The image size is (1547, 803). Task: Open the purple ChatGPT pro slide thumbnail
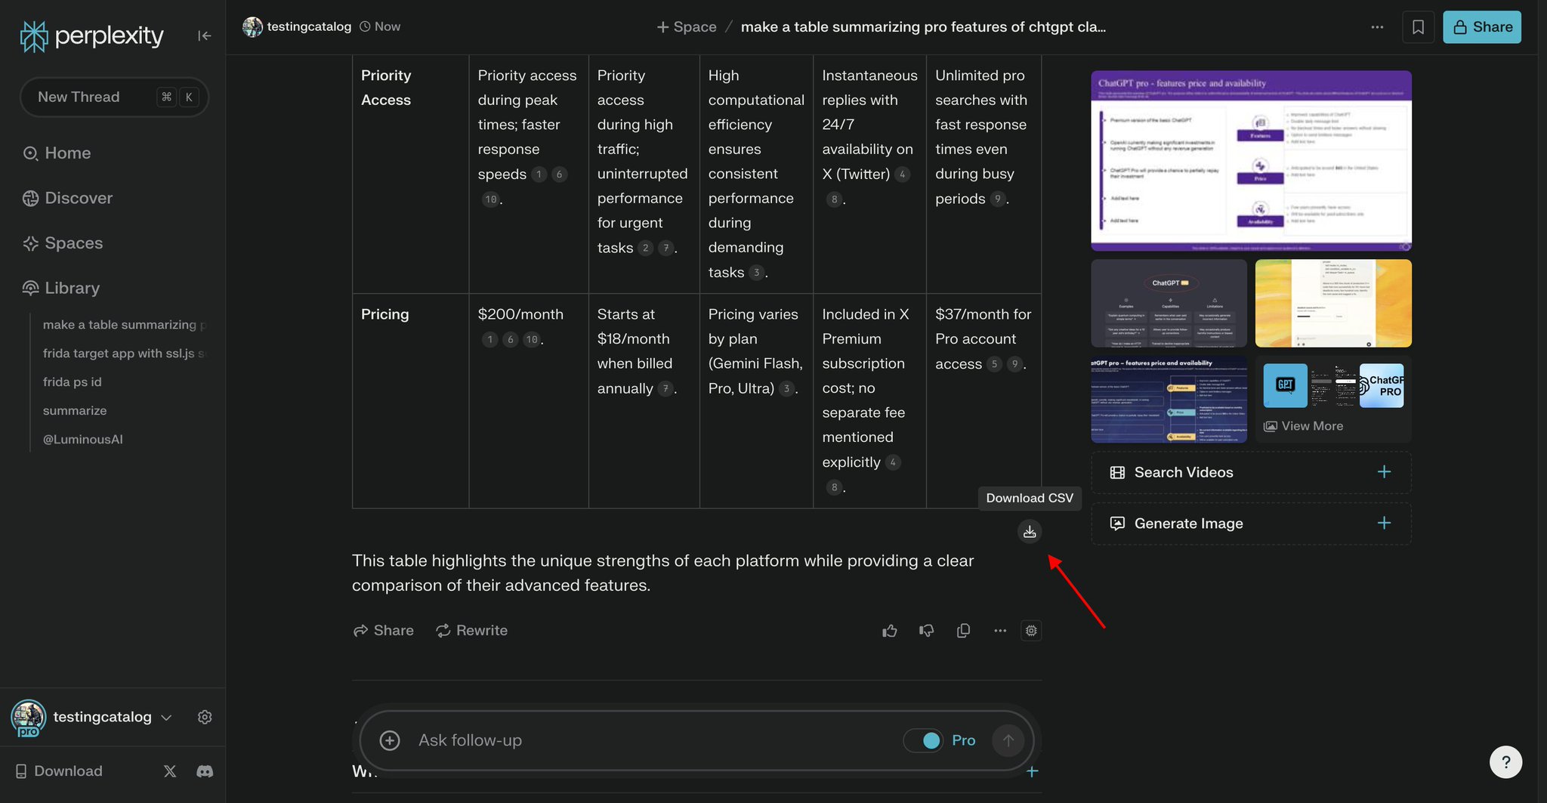[x=1251, y=161]
